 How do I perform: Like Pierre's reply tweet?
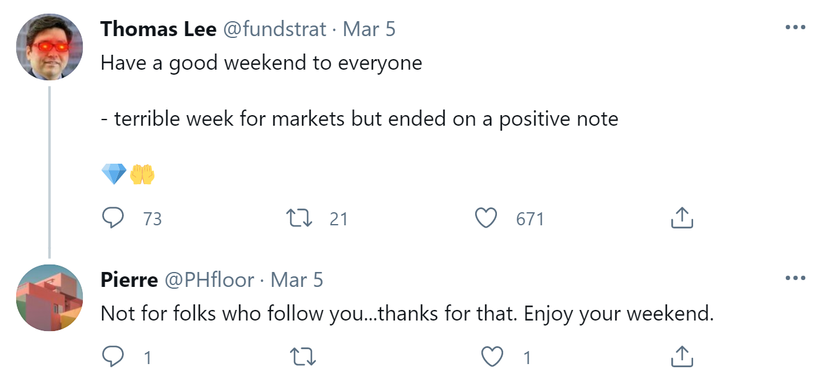pos(493,357)
